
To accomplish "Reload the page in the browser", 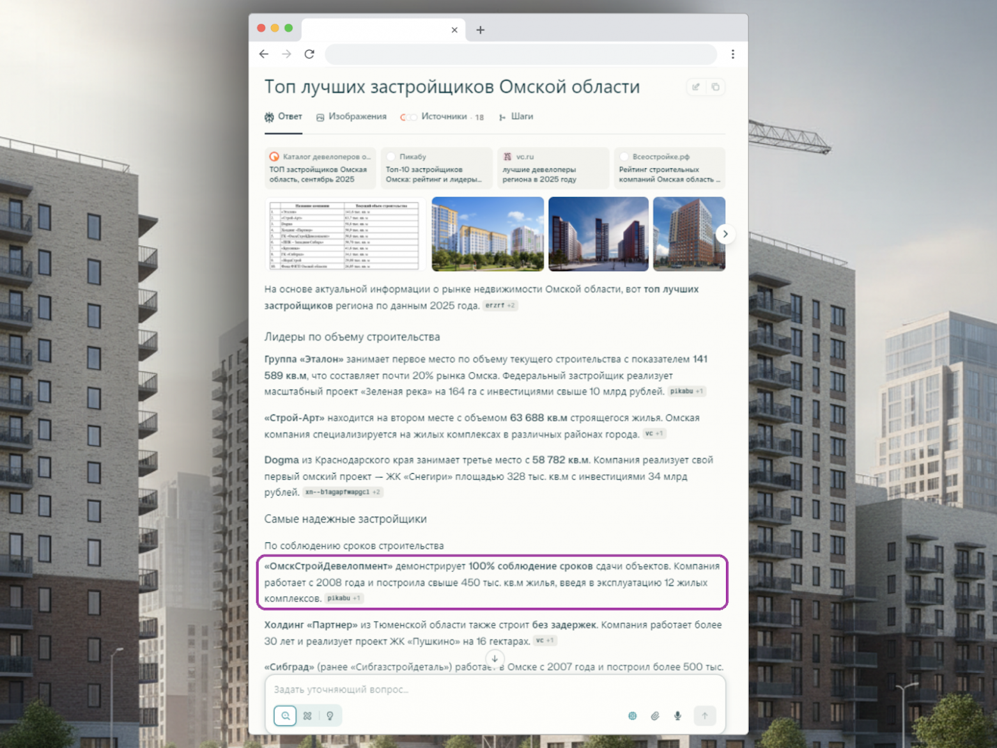I will coord(309,54).
